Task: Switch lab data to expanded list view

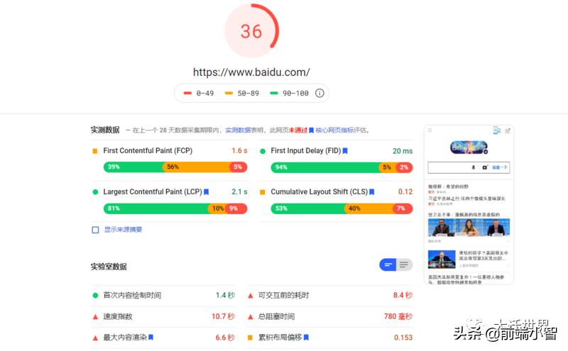Action: click(404, 265)
